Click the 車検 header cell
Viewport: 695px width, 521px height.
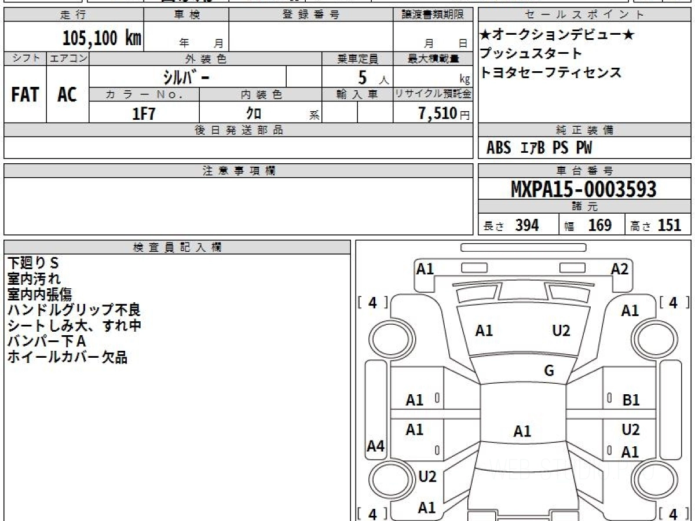(x=186, y=15)
